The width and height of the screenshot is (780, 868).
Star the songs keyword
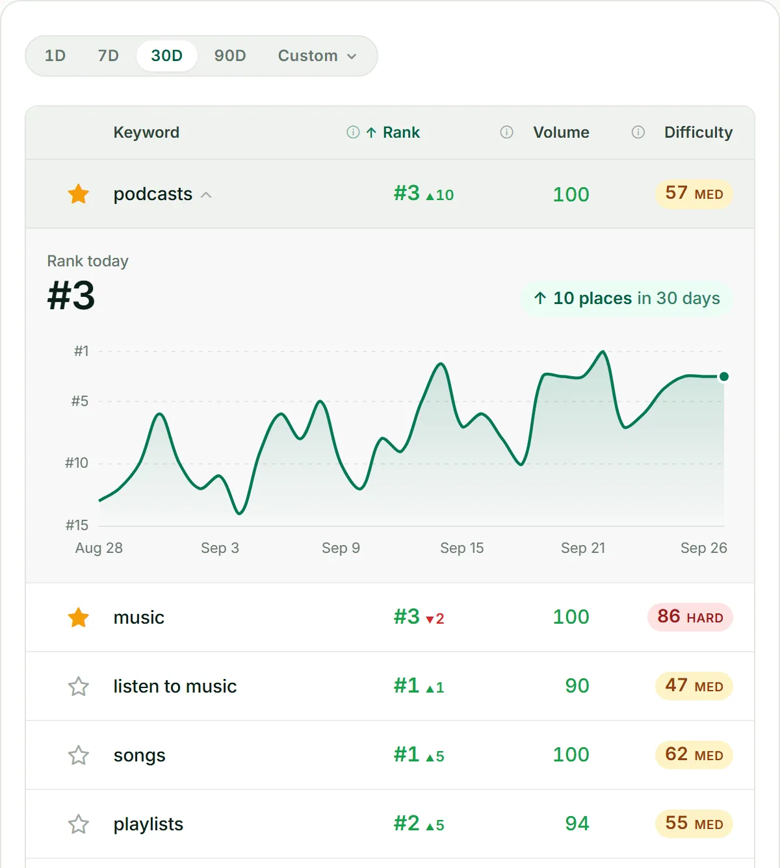pos(79,756)
